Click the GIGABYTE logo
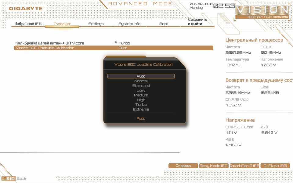The image size is (293, 183). coord(27,9)
